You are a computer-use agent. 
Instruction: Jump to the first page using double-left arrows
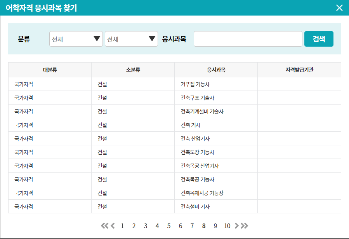(x=104, y=226)
